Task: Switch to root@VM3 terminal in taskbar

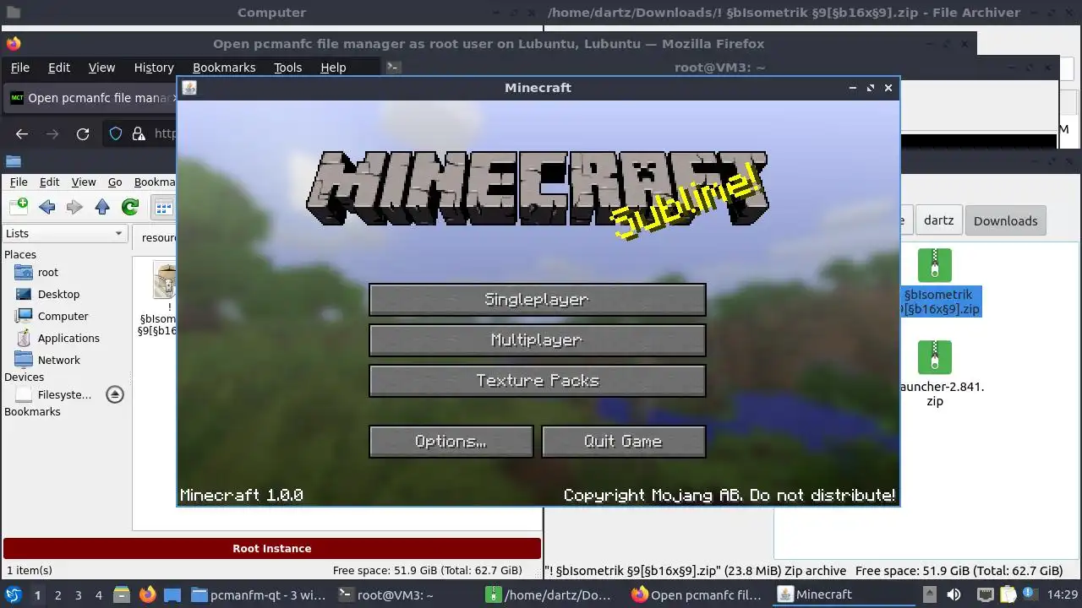Action: coord(406,595)
